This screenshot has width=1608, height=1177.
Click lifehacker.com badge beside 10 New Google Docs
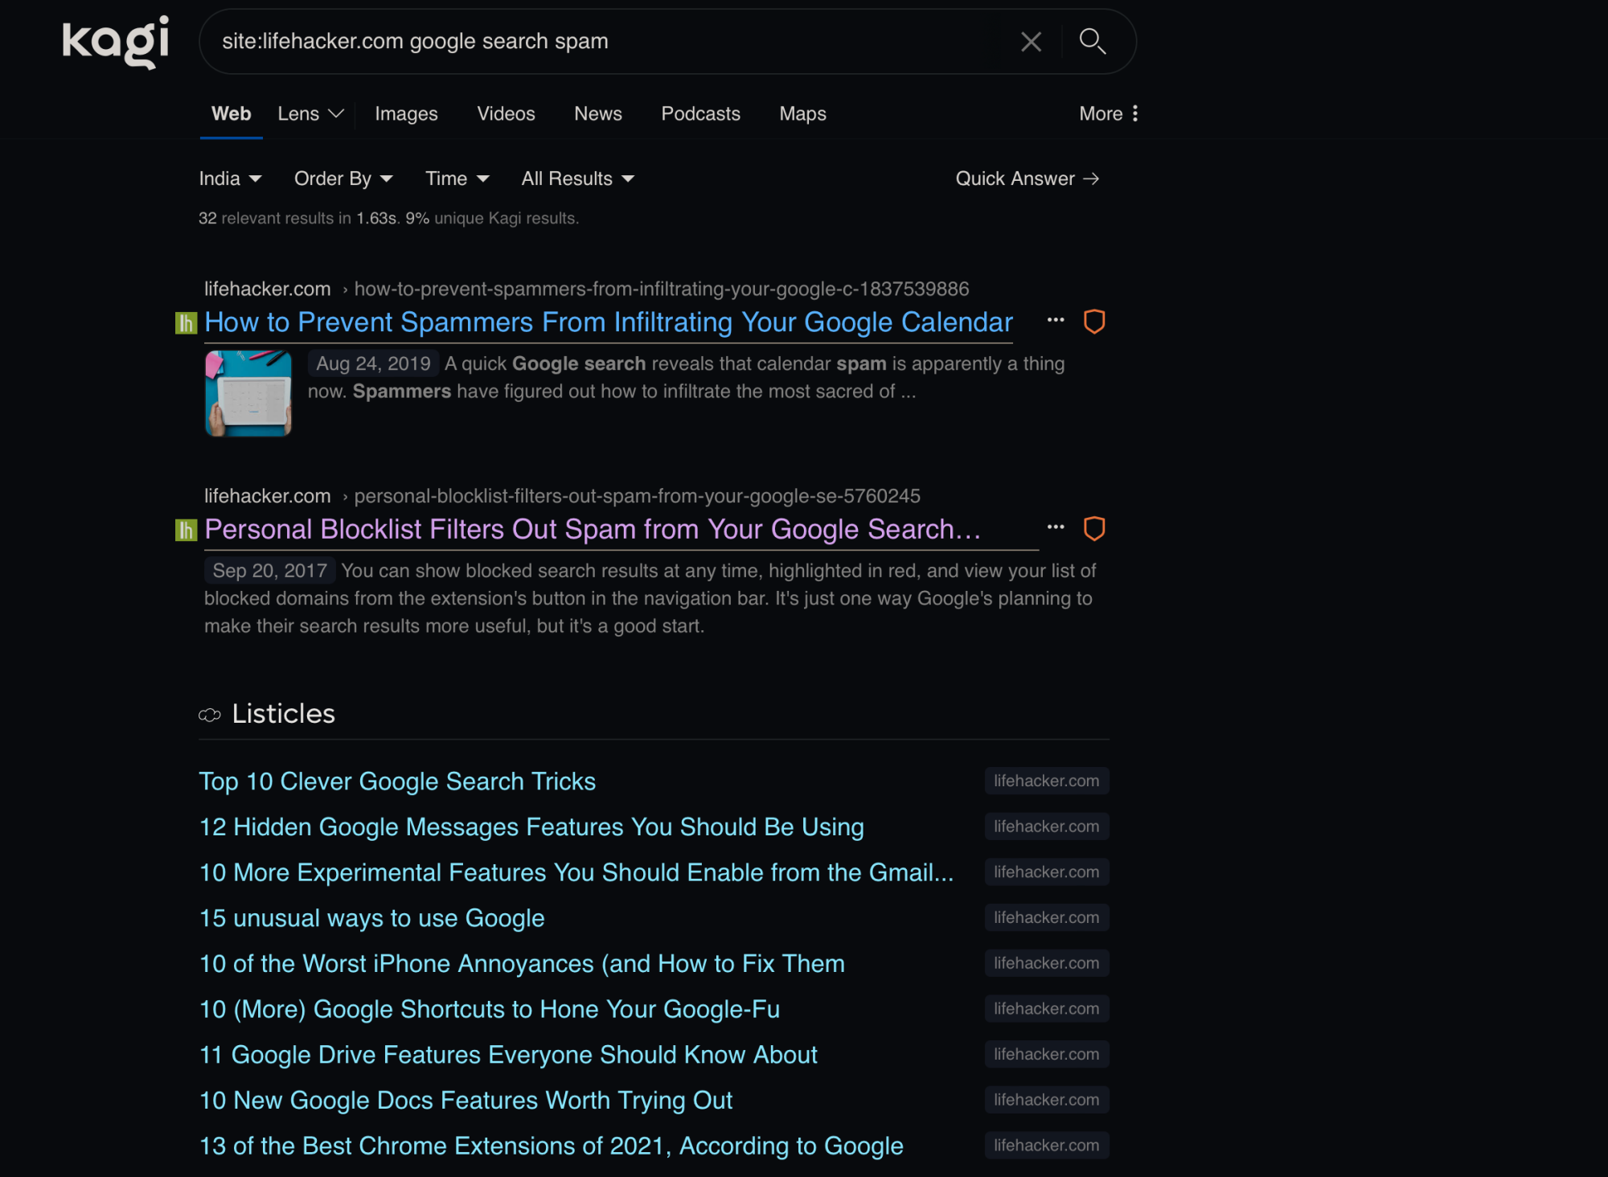(x=1047, y=1100)
